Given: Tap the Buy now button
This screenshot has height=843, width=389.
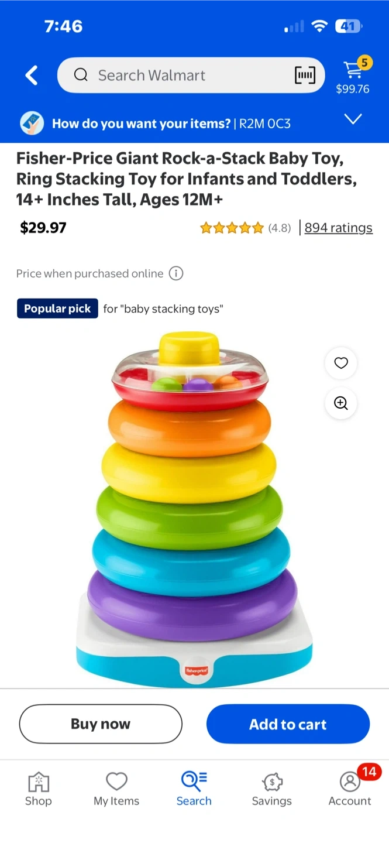Looking at the screenshot, I should (101, 724).
